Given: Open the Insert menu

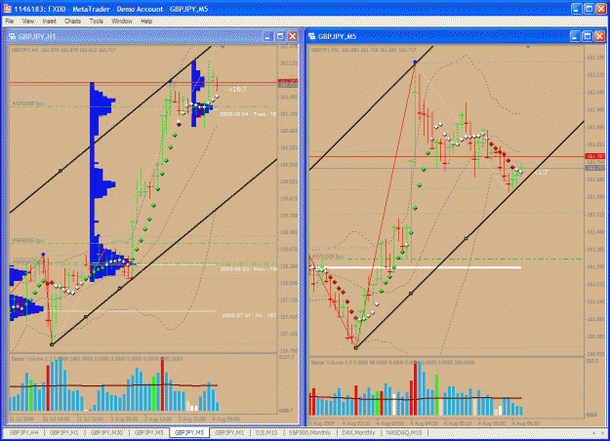Looking at the screenshot, I should pyautogui.click(x=50, y=21).
